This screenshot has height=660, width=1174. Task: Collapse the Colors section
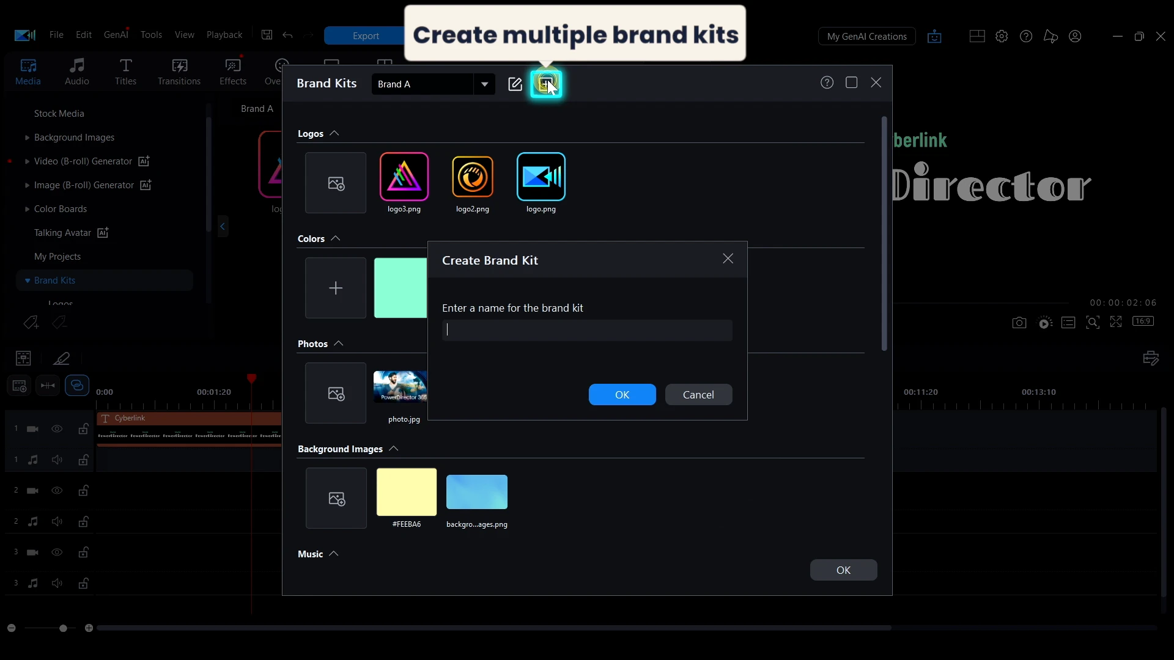pyautogui.click(x=335, y=238)
